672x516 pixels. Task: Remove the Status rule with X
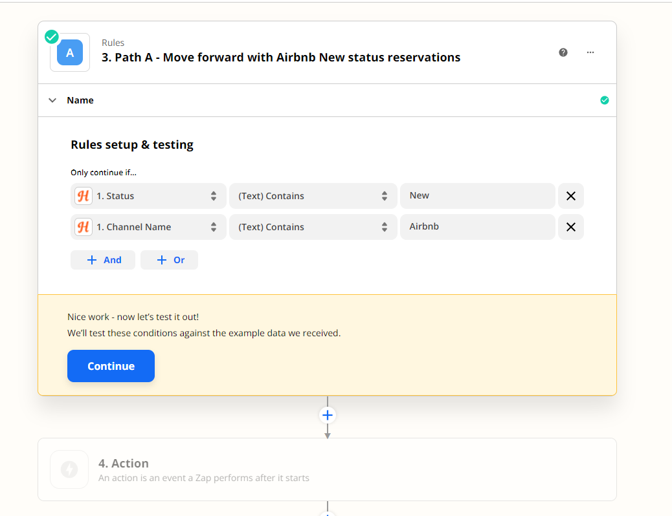[571, 196]
